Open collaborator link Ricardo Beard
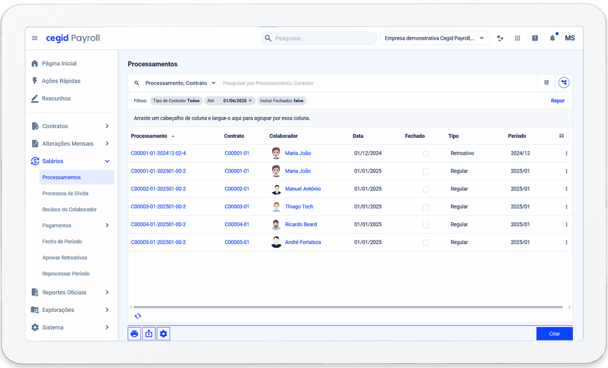 301,224
